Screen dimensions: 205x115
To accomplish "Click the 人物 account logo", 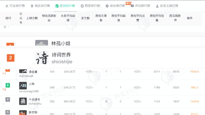I will (x=23, y=86).
